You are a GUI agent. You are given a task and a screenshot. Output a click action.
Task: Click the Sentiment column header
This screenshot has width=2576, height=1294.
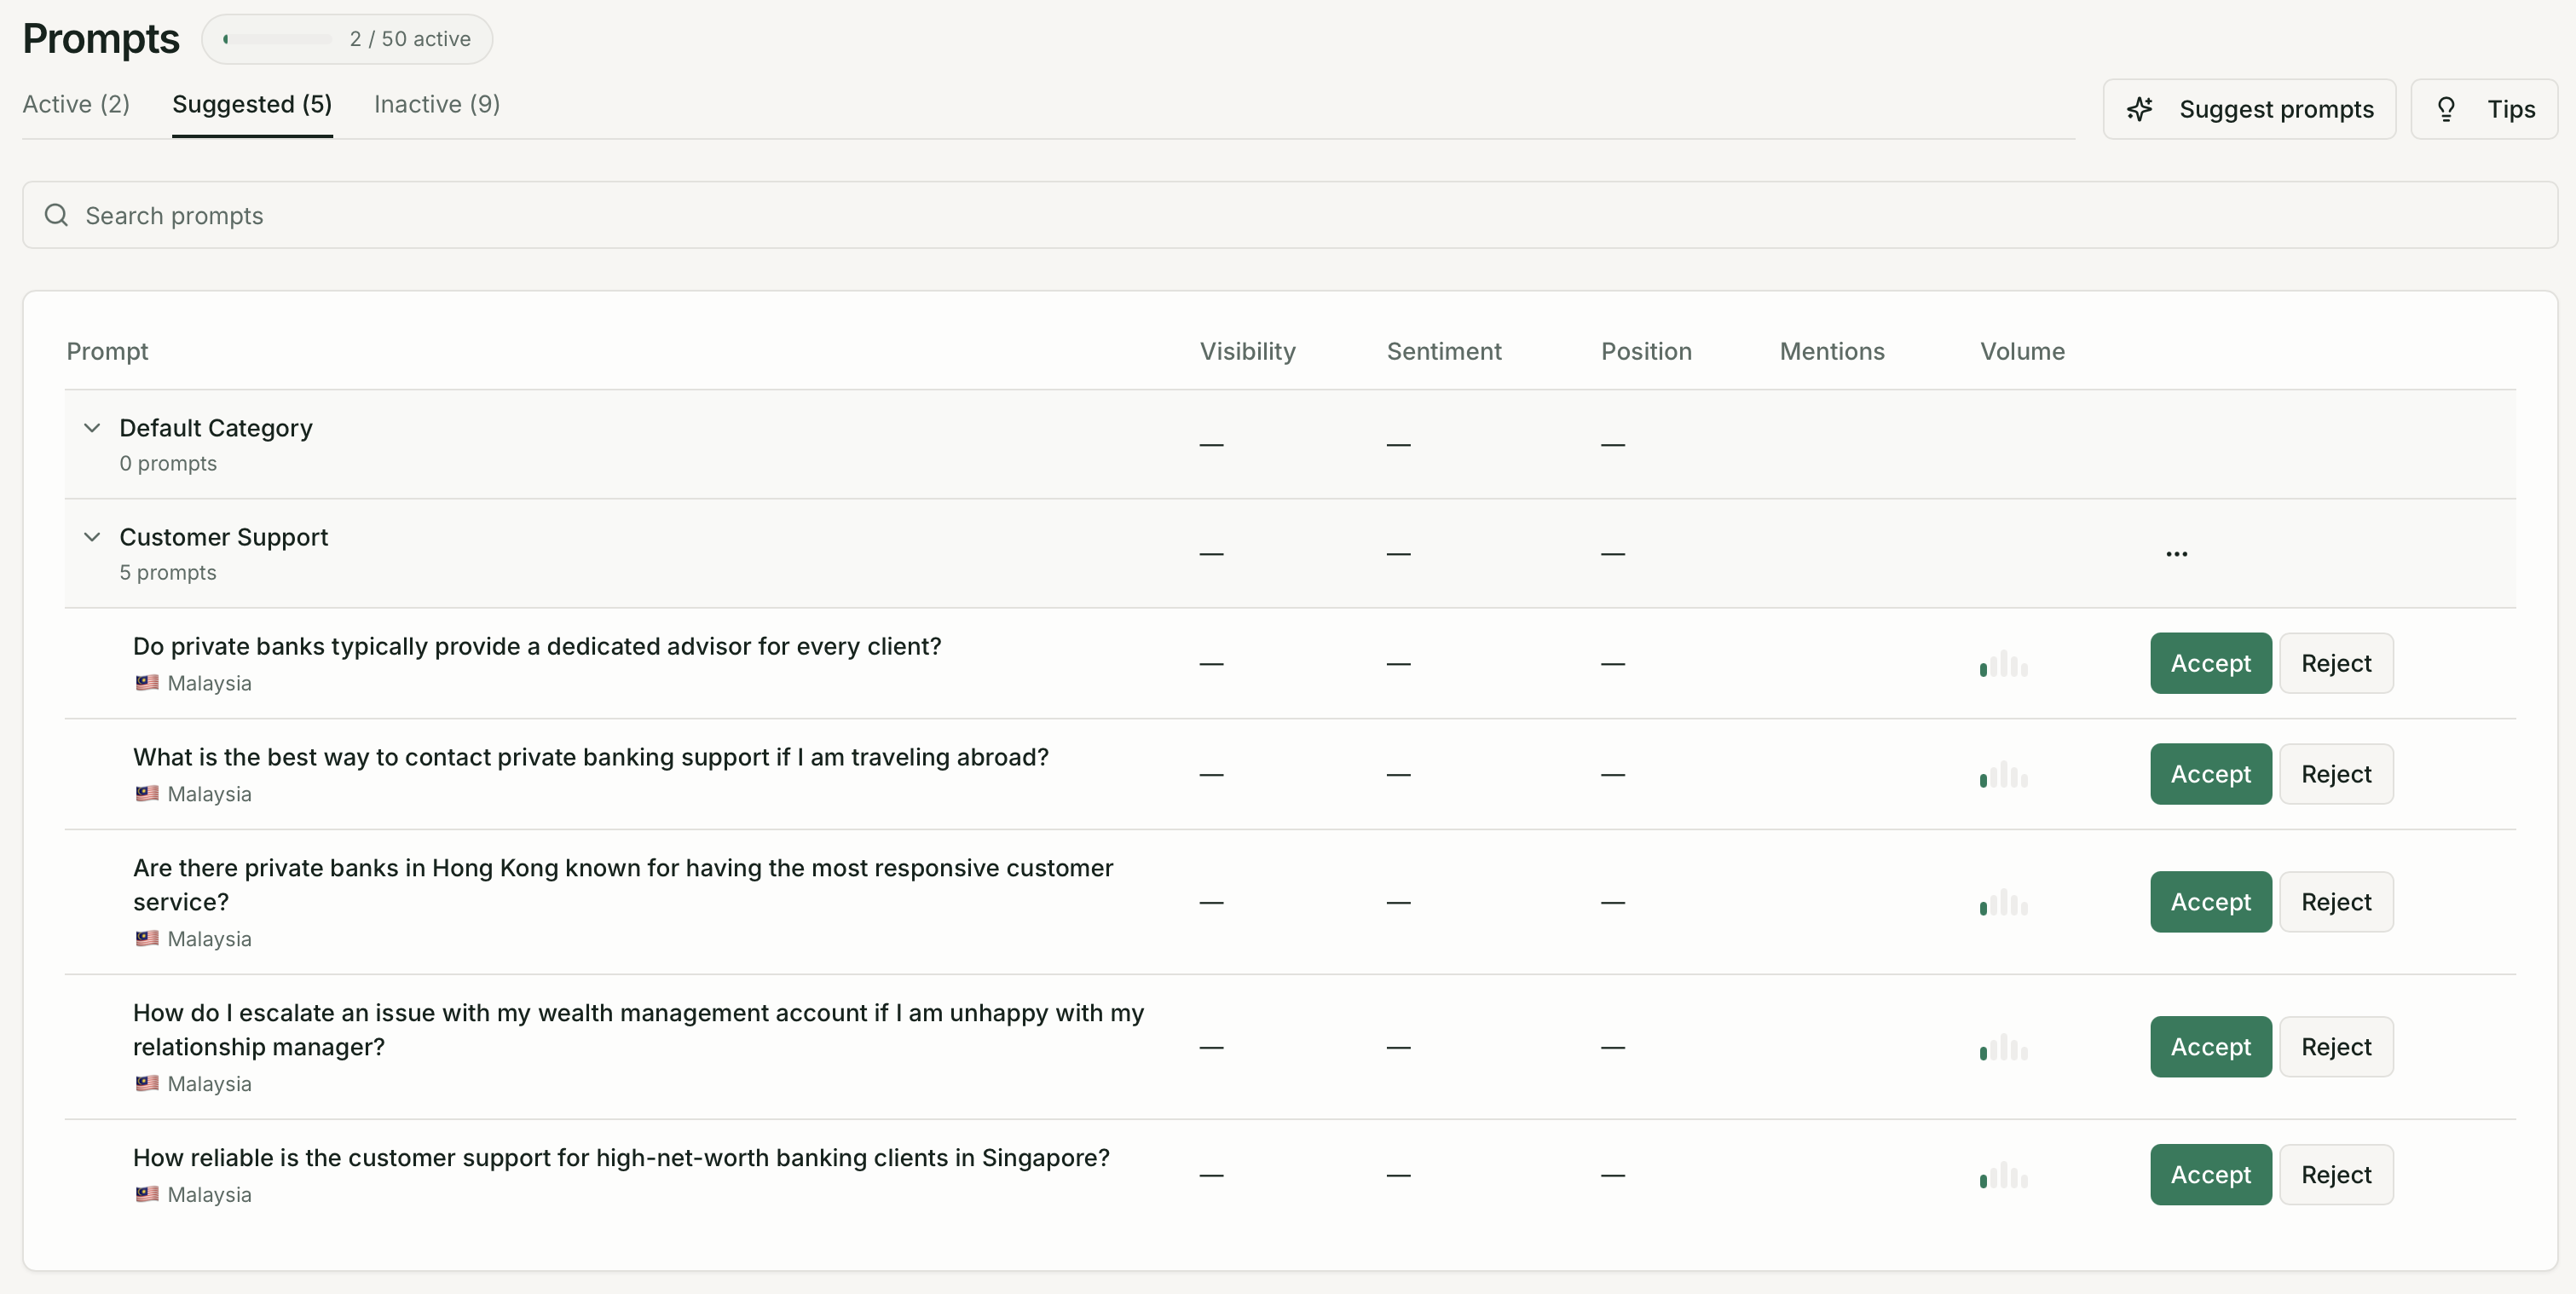tap(1444, 351)
